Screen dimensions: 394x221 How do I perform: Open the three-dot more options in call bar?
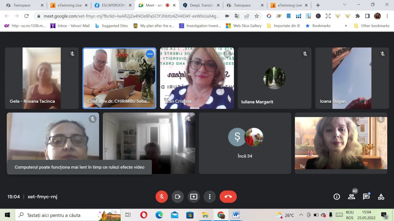(x=210, y=197)
